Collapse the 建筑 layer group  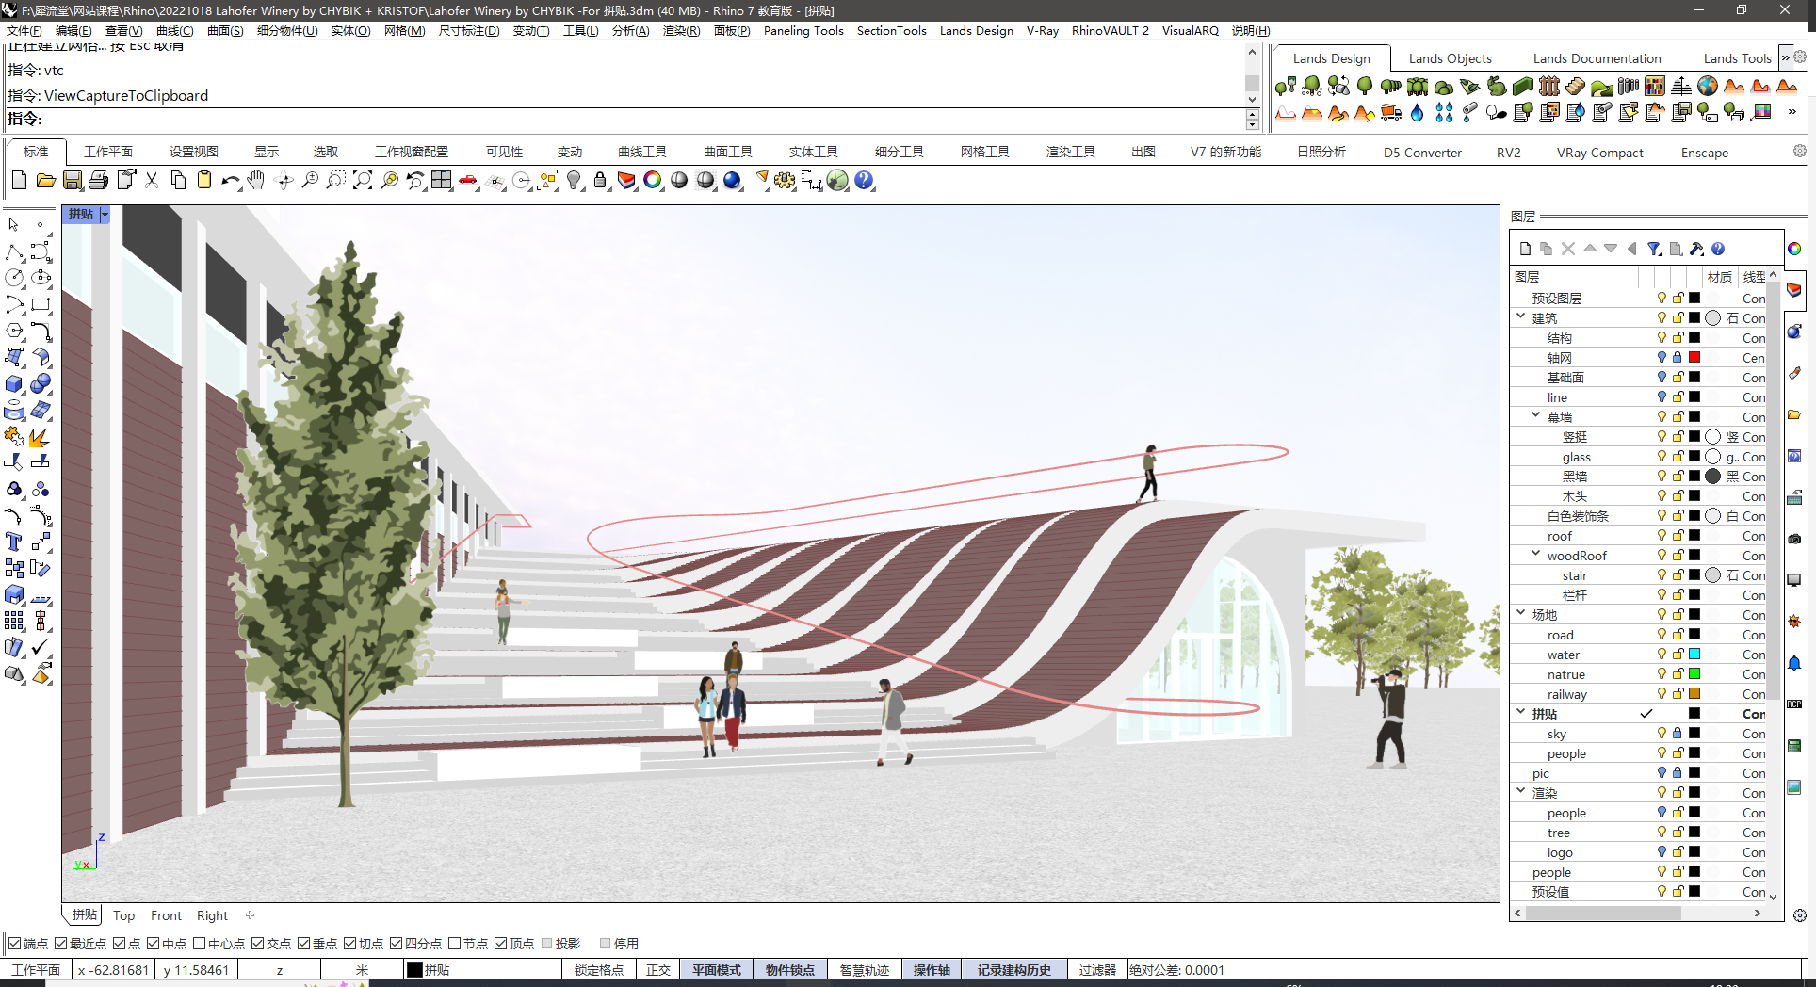1521,317
